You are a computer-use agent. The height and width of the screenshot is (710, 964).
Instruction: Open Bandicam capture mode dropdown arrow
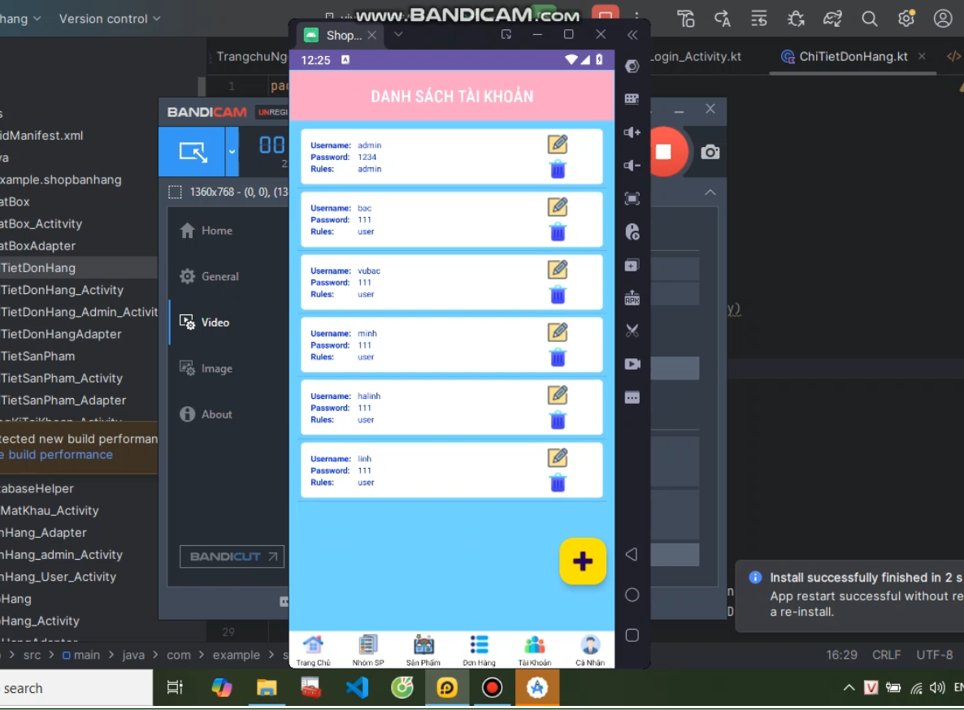pyautogui.click(x=232, y=152)
